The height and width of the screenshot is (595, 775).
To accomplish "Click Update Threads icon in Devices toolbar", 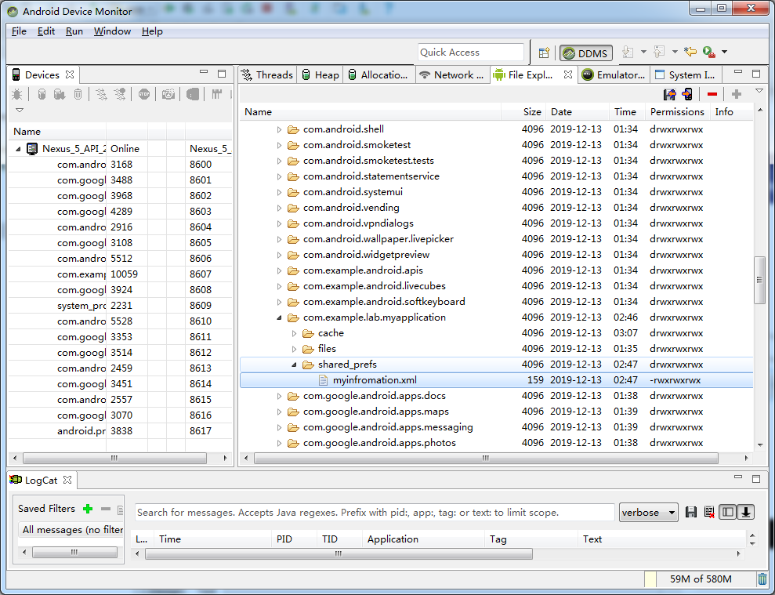I will coord(101,94).
